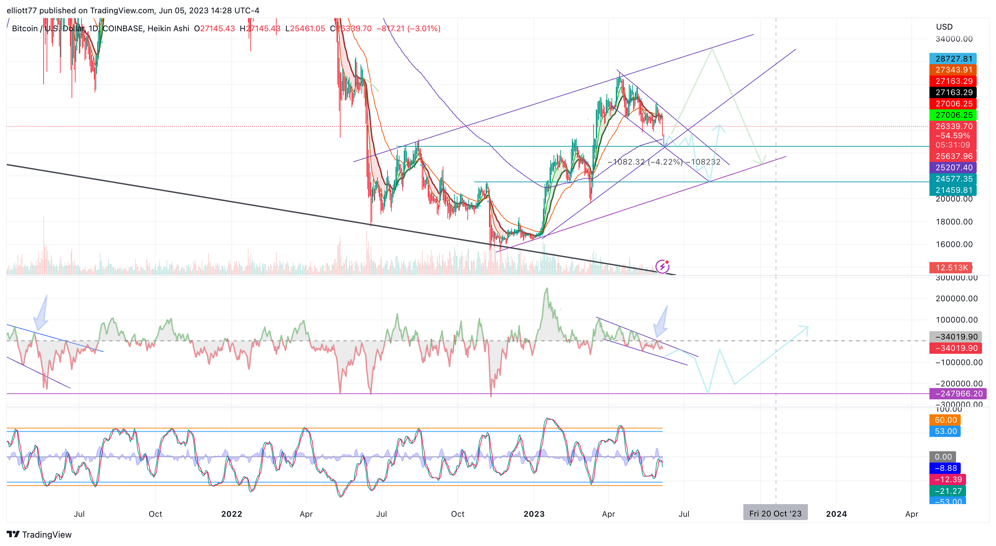Click the 2024 label on time axis
Image resolution: width=996 pixels, height=546 pixels.
836,514
